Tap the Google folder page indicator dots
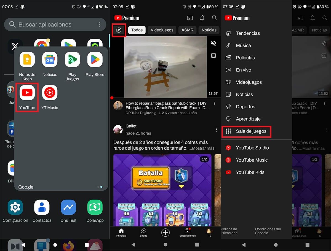Image resolution: width=331 pixels, height=251 pixels. (100, 187)
